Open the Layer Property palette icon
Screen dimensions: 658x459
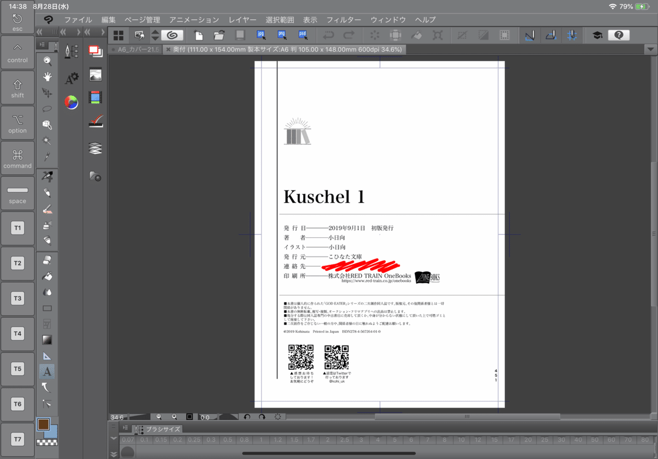[95, 122]
